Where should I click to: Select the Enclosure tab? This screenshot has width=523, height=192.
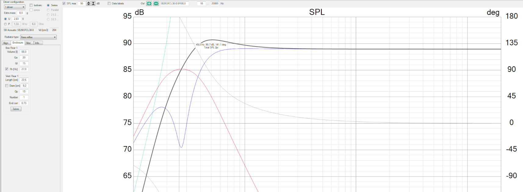tap(18, 43)
